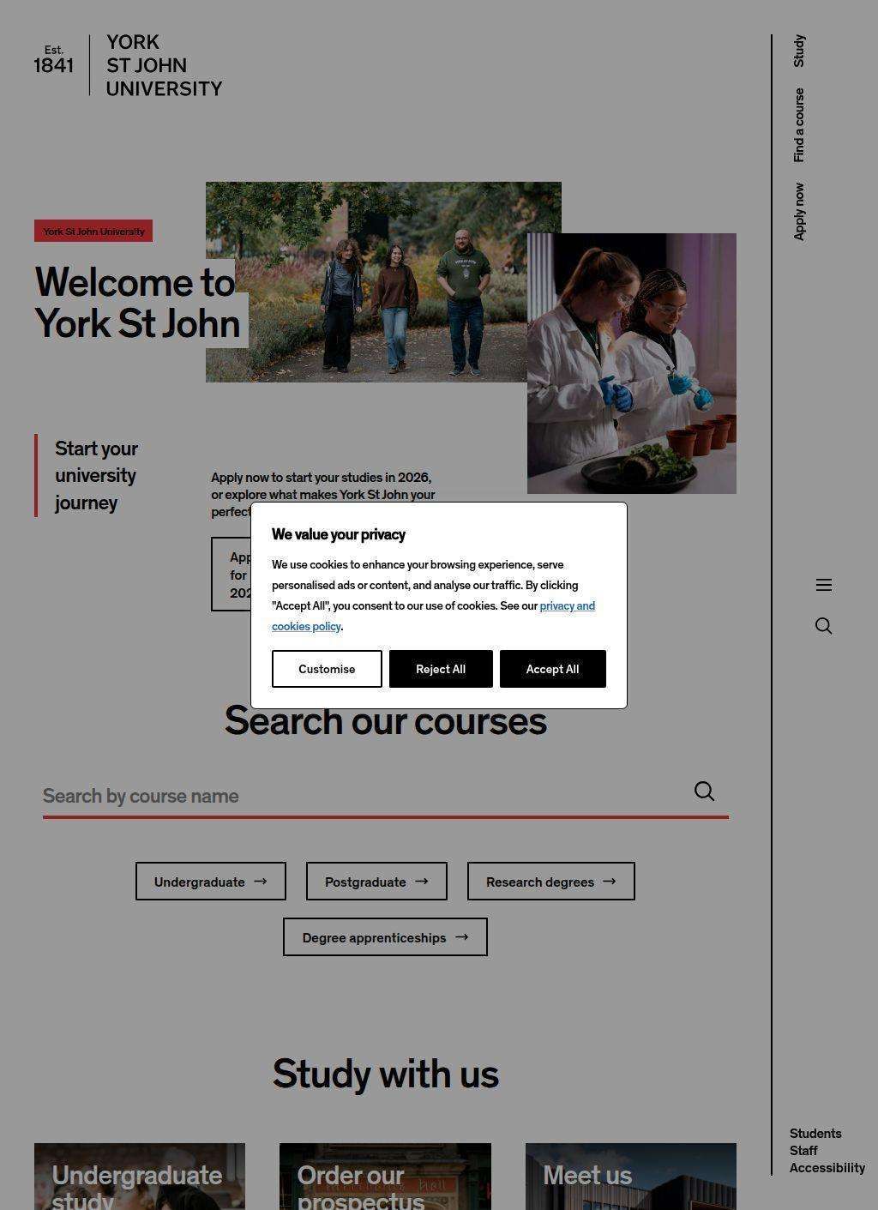Open the Undergraduate study card
Viewport: 878px width, 1210px height.
pos(140,1176)
